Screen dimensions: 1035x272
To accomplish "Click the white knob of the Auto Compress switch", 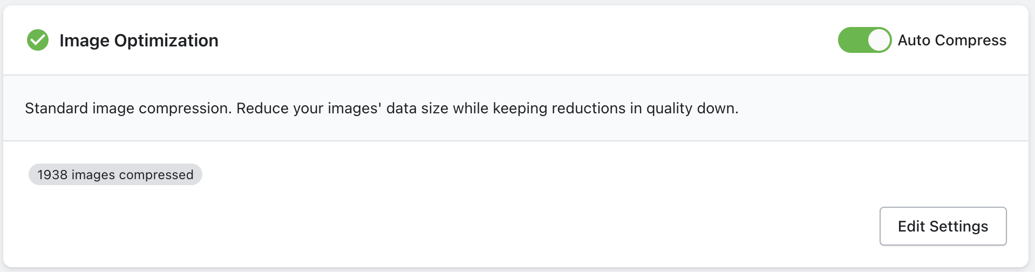I will [x=879, y=40].
